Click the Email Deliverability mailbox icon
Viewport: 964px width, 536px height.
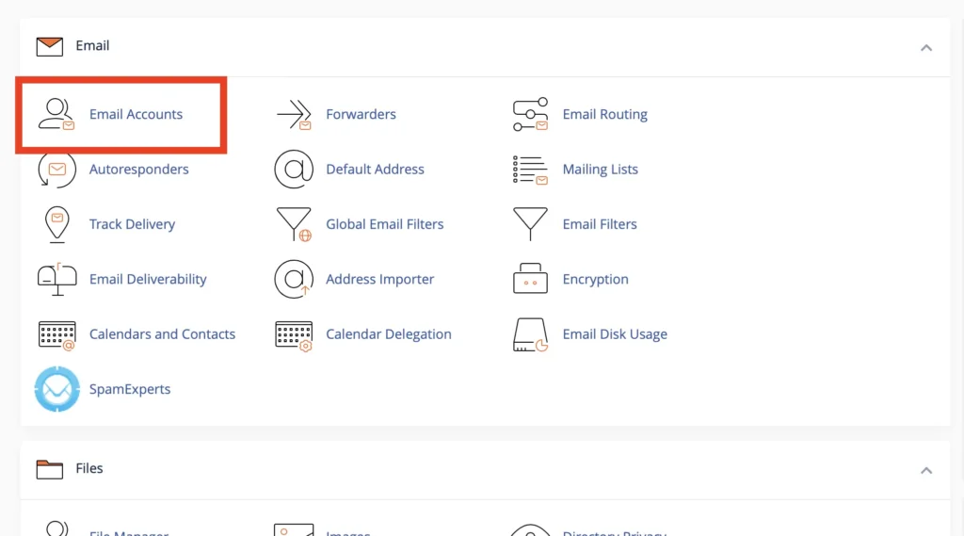click(56, 280)
